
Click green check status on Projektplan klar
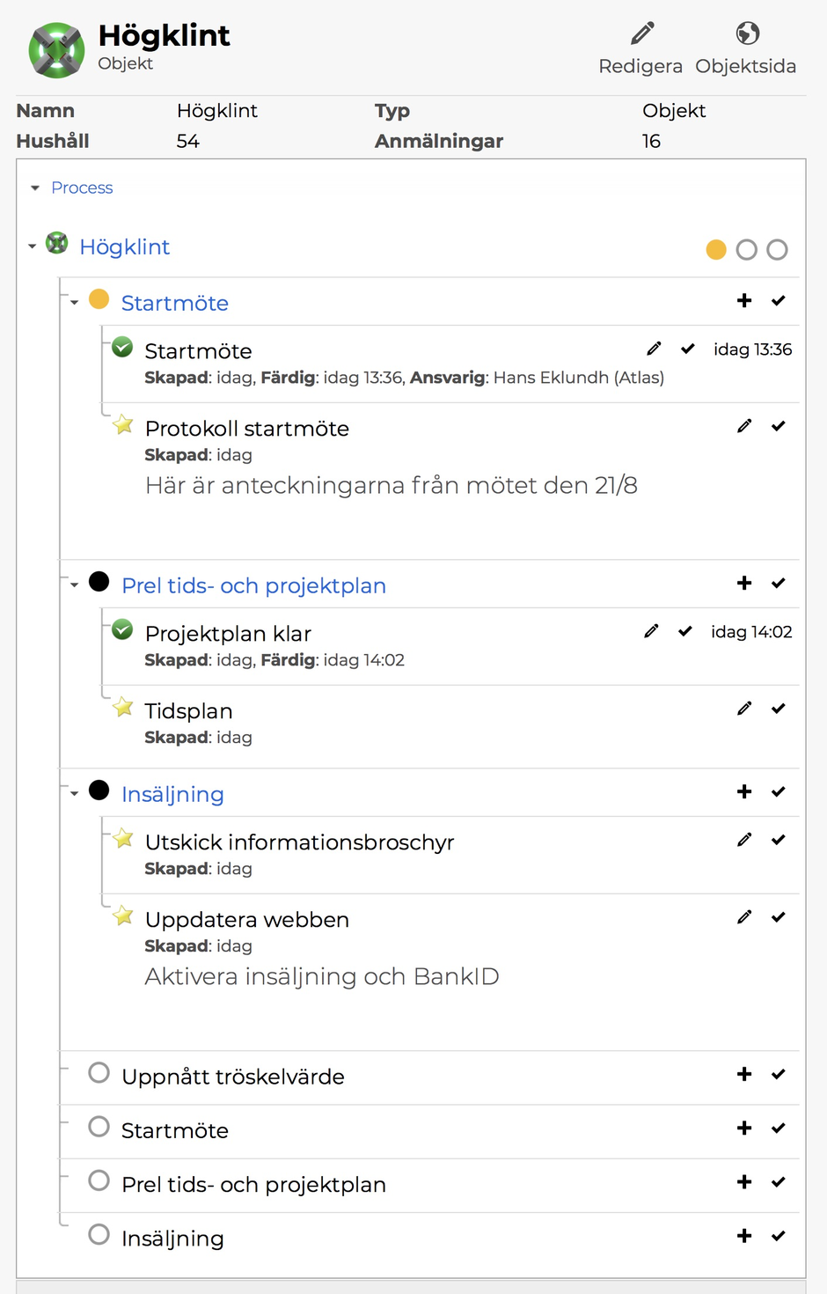123,630
